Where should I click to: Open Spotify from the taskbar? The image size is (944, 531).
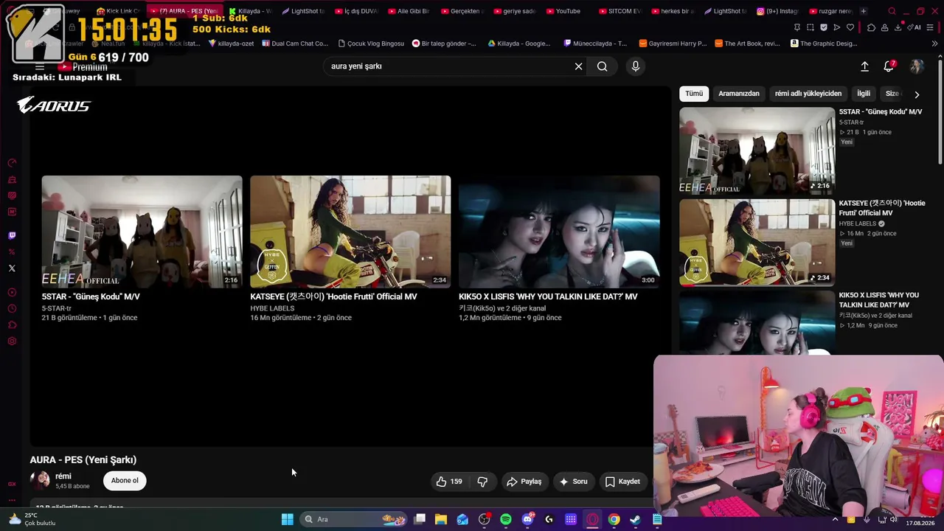506,519
